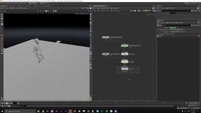Click the timeline range slider bar
Image resolution: width=201 pixels, height=113 pixels.
(100, 106)
